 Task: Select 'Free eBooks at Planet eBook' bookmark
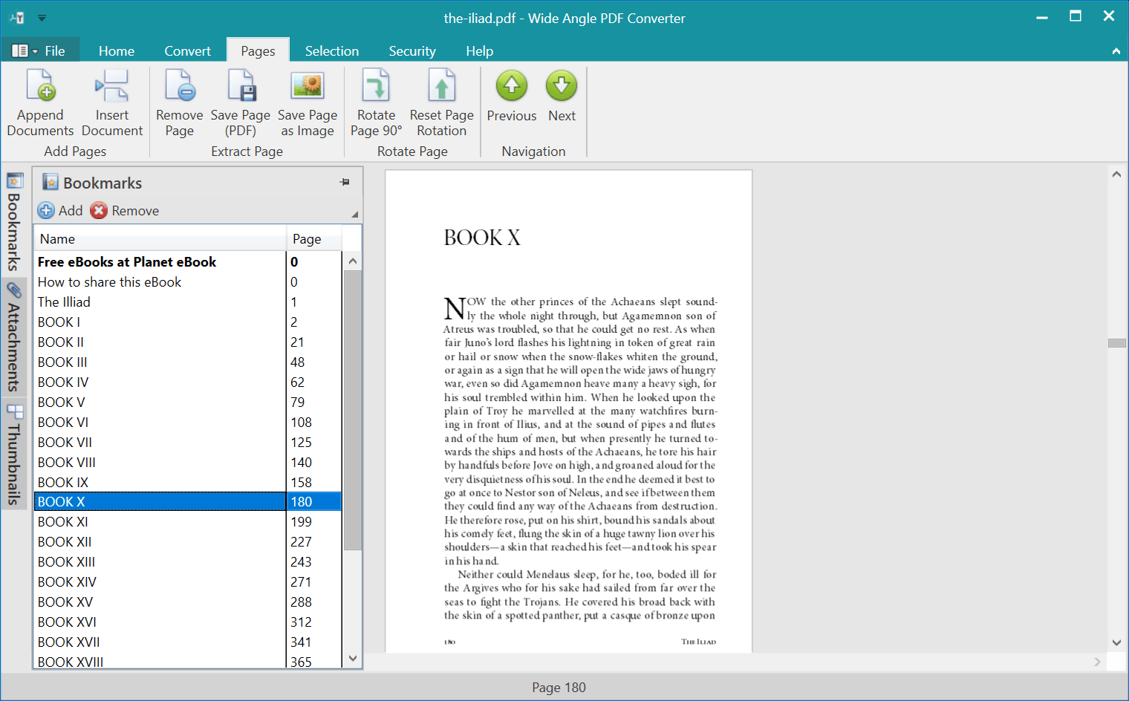tap(160, 261)
